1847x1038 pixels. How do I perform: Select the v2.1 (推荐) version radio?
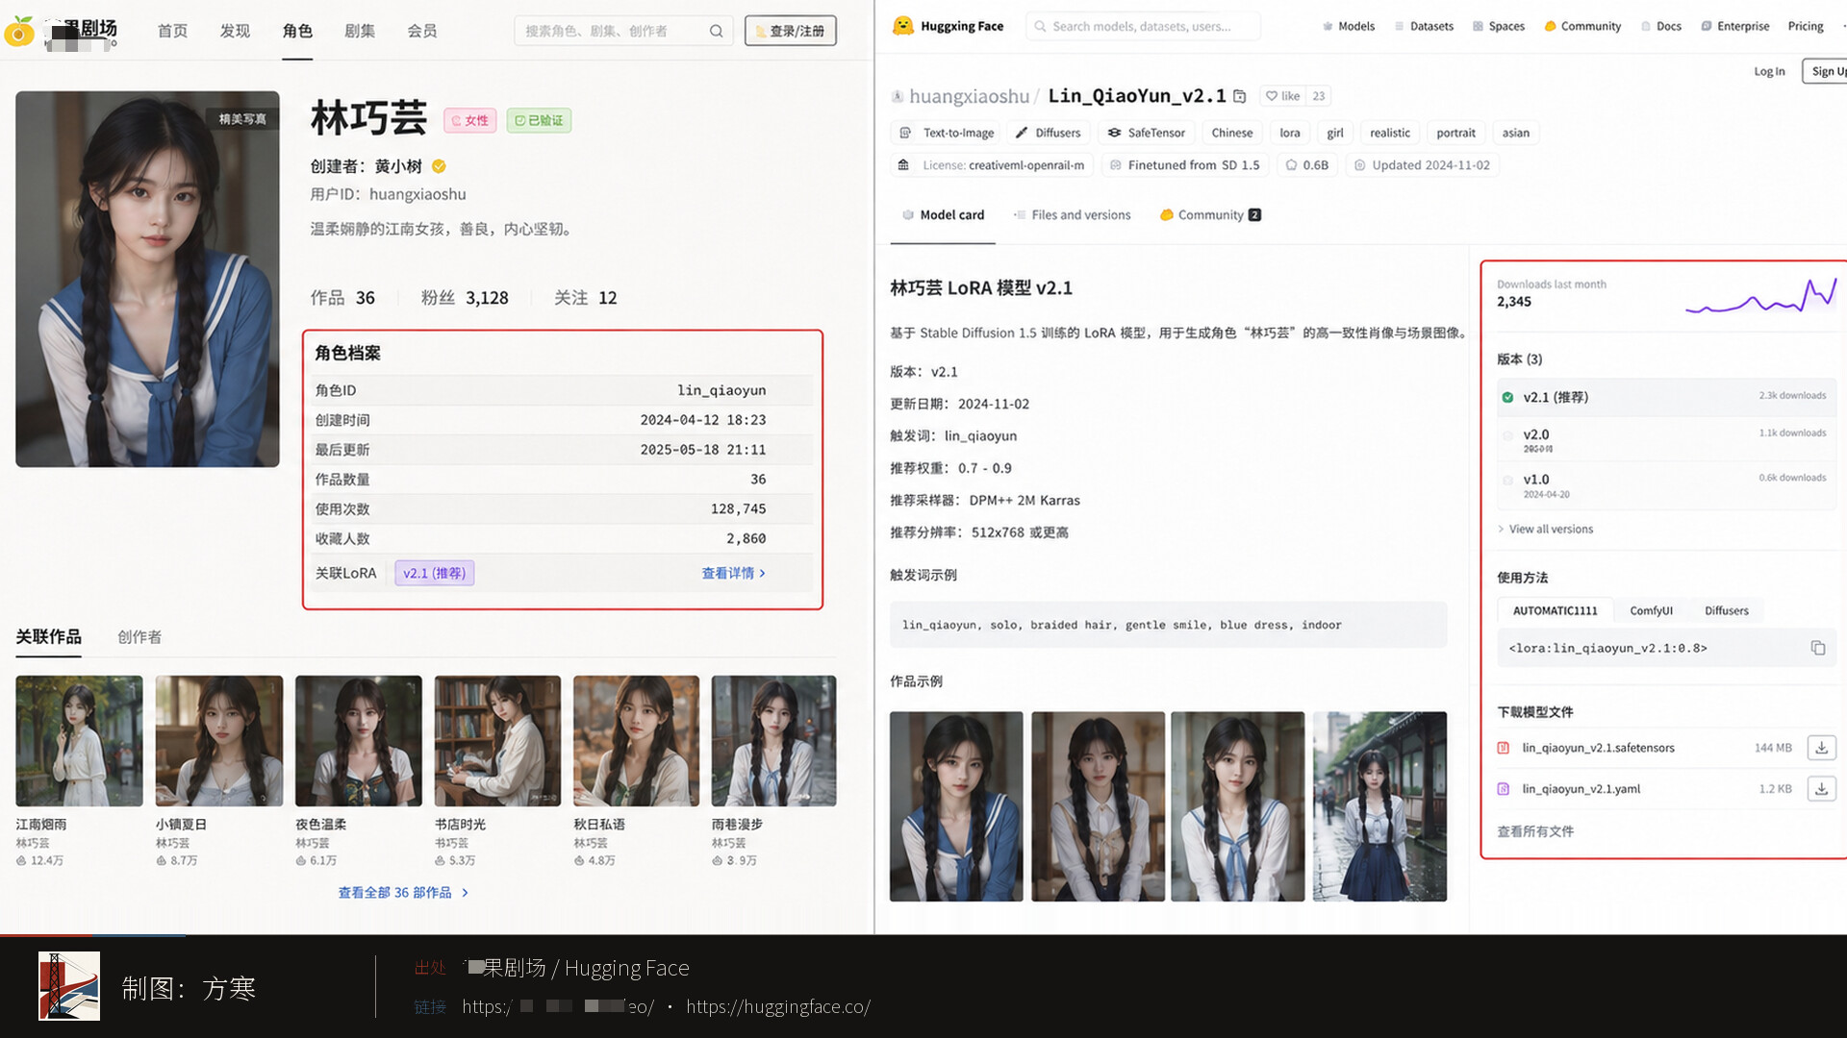point(1507,397)
